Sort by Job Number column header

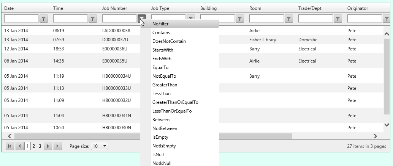pos(114,8)
